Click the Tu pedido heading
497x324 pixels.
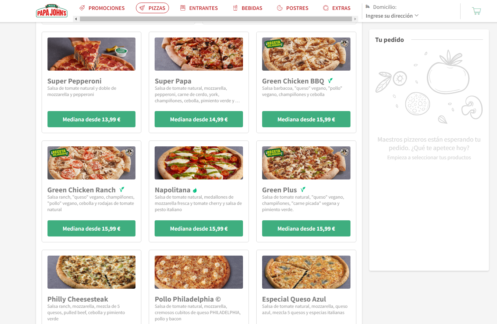tap(390, 40)
